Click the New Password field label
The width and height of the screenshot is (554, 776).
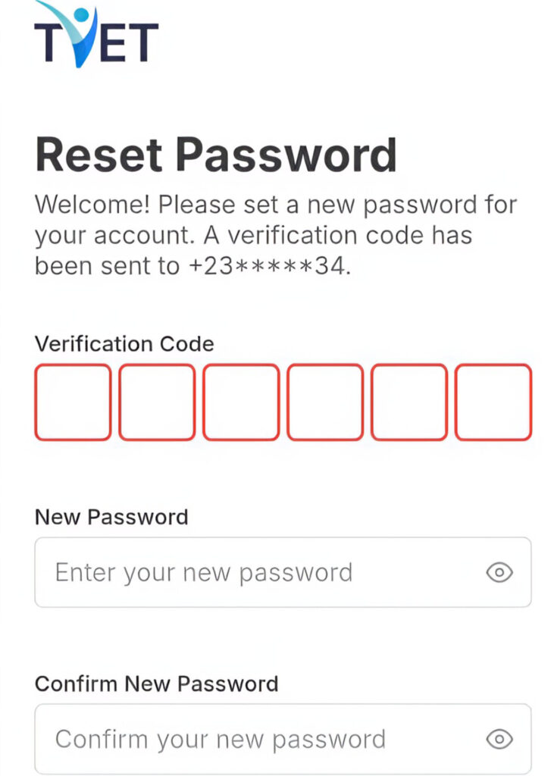point(111,517)
